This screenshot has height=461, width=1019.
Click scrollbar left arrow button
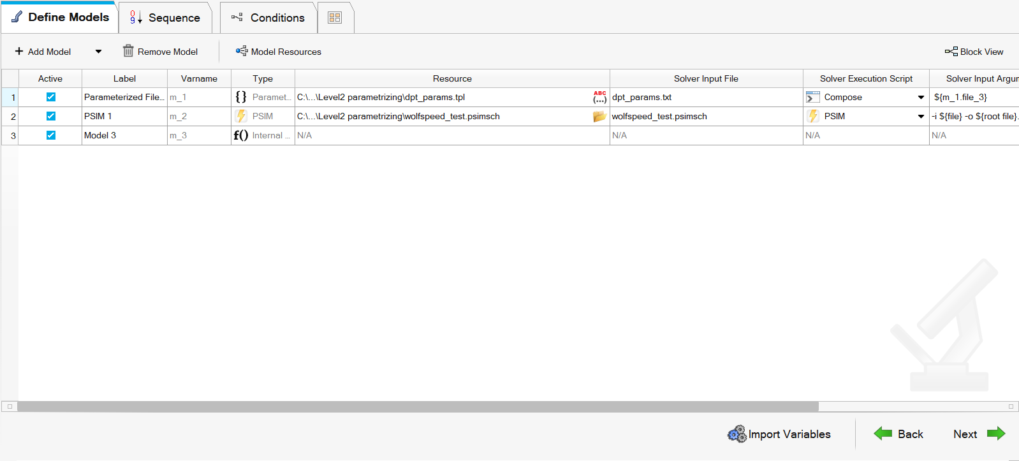pyautogui.click(x=10, y=406)
